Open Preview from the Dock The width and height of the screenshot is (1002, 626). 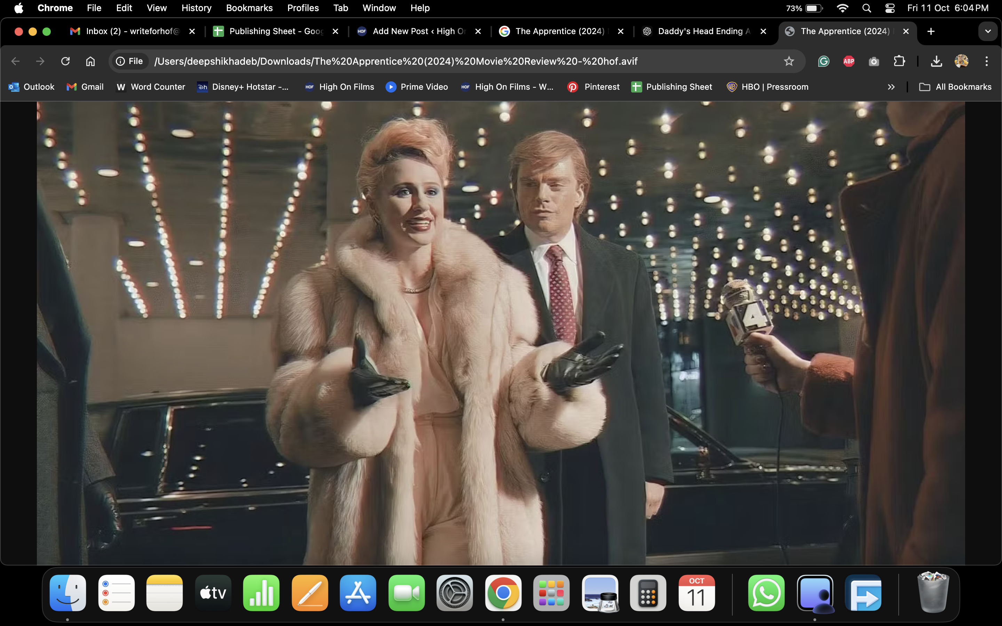600,593
